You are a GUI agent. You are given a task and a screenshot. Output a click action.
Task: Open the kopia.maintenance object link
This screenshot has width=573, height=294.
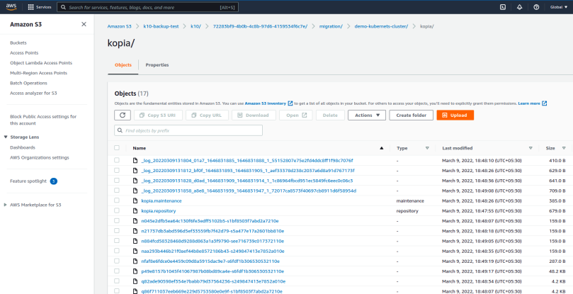point(161,200)
